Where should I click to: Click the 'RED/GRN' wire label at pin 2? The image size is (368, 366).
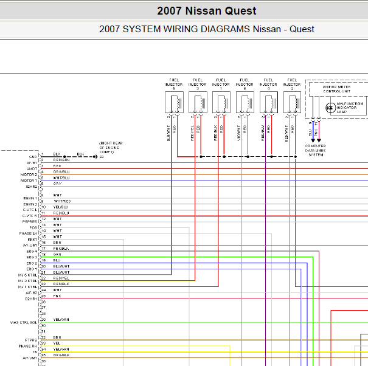[x=61, y=160]
